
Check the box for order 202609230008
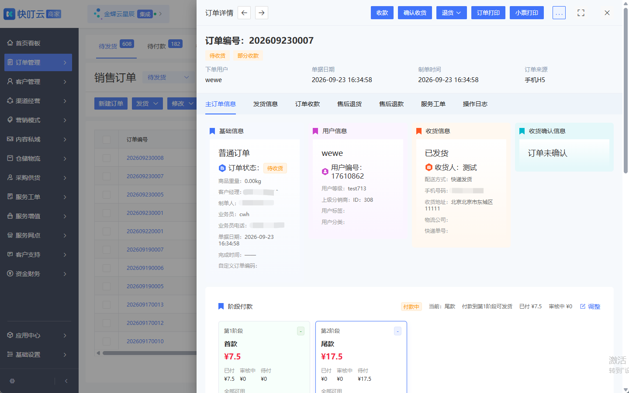[107, 158]
